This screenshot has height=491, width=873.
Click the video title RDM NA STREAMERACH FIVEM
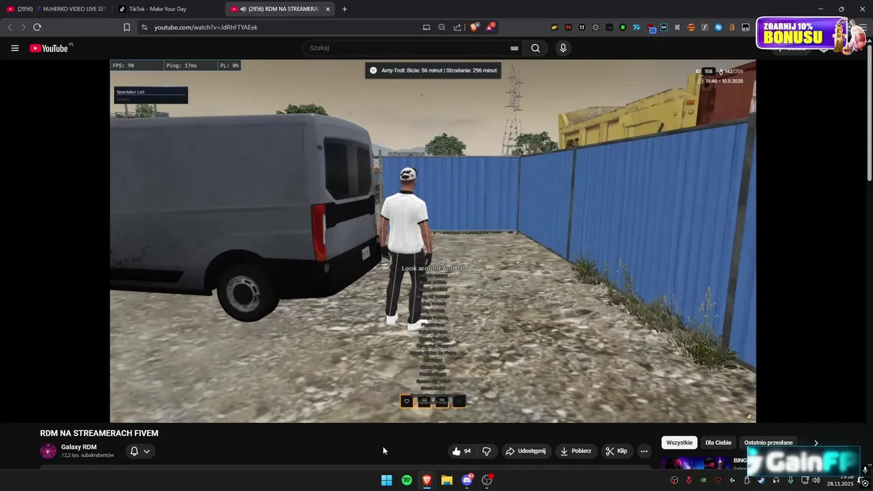click(x=99, y=433)
